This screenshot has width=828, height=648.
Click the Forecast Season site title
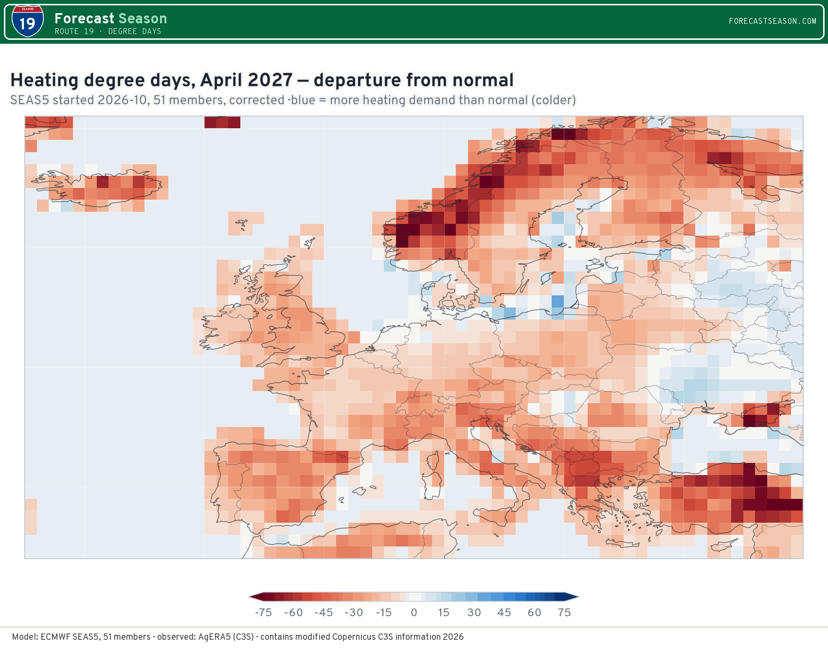pyautogui.click(x=110, y=18)
